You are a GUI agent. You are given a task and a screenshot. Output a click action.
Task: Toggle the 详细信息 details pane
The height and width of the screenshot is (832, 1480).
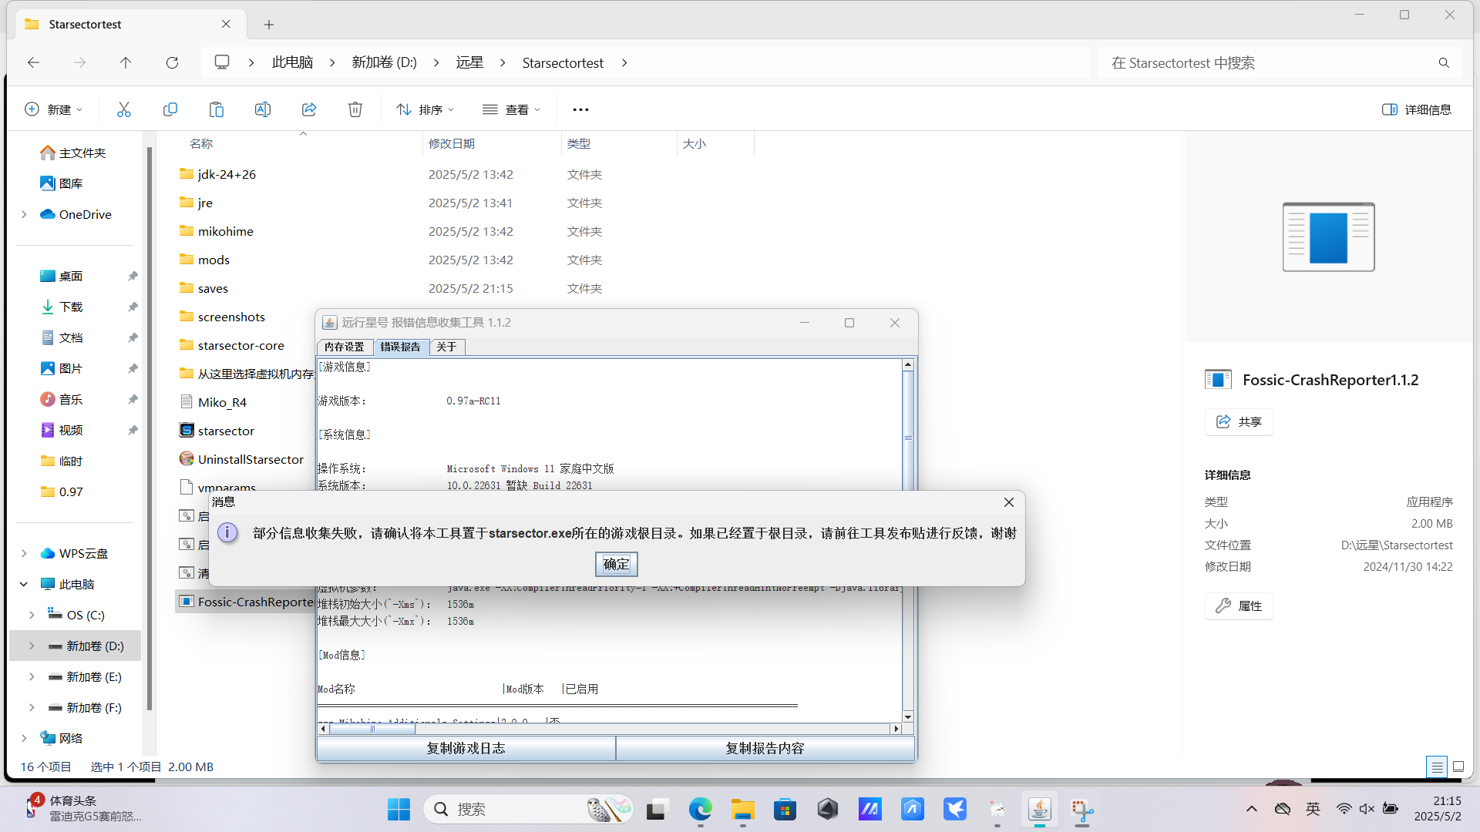coord(1417,109)
